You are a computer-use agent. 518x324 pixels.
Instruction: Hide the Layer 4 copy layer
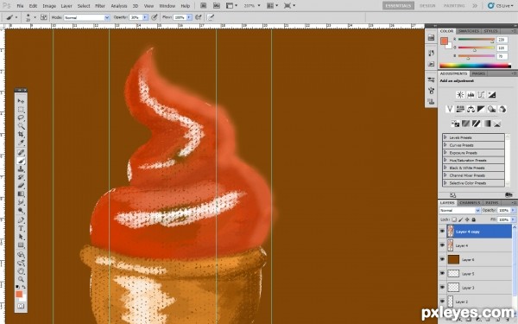[x=442, y=232]
